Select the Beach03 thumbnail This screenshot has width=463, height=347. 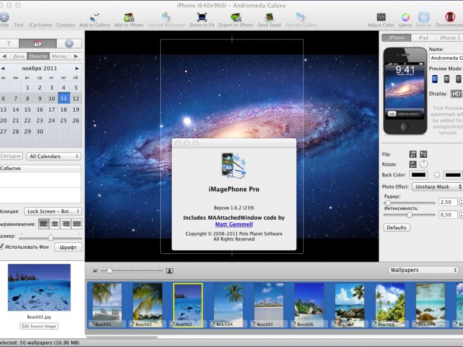tap(188, 305)
